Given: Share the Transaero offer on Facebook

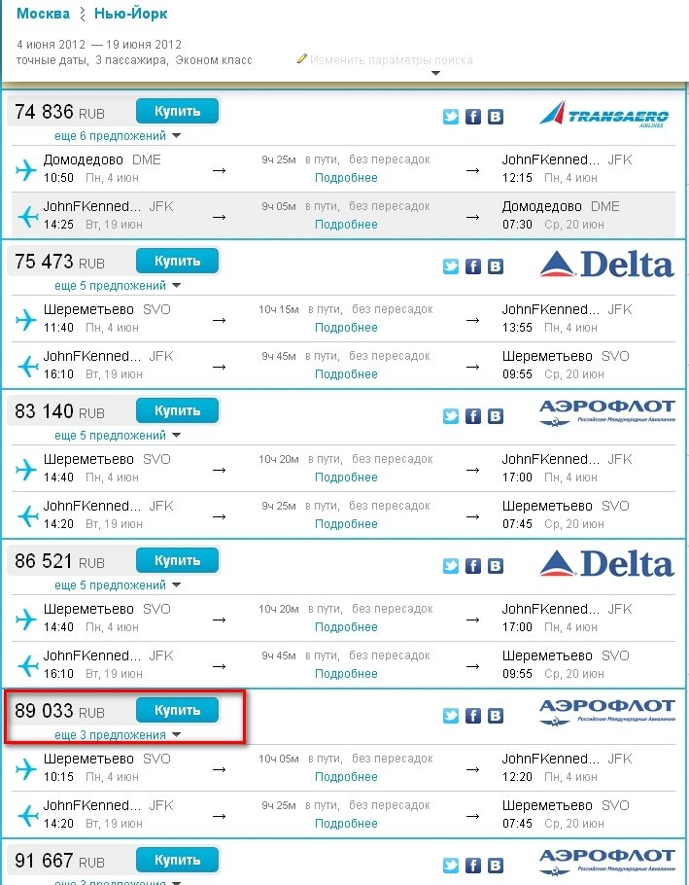Looking at the screenshot, I should click(x=473, y=117).
